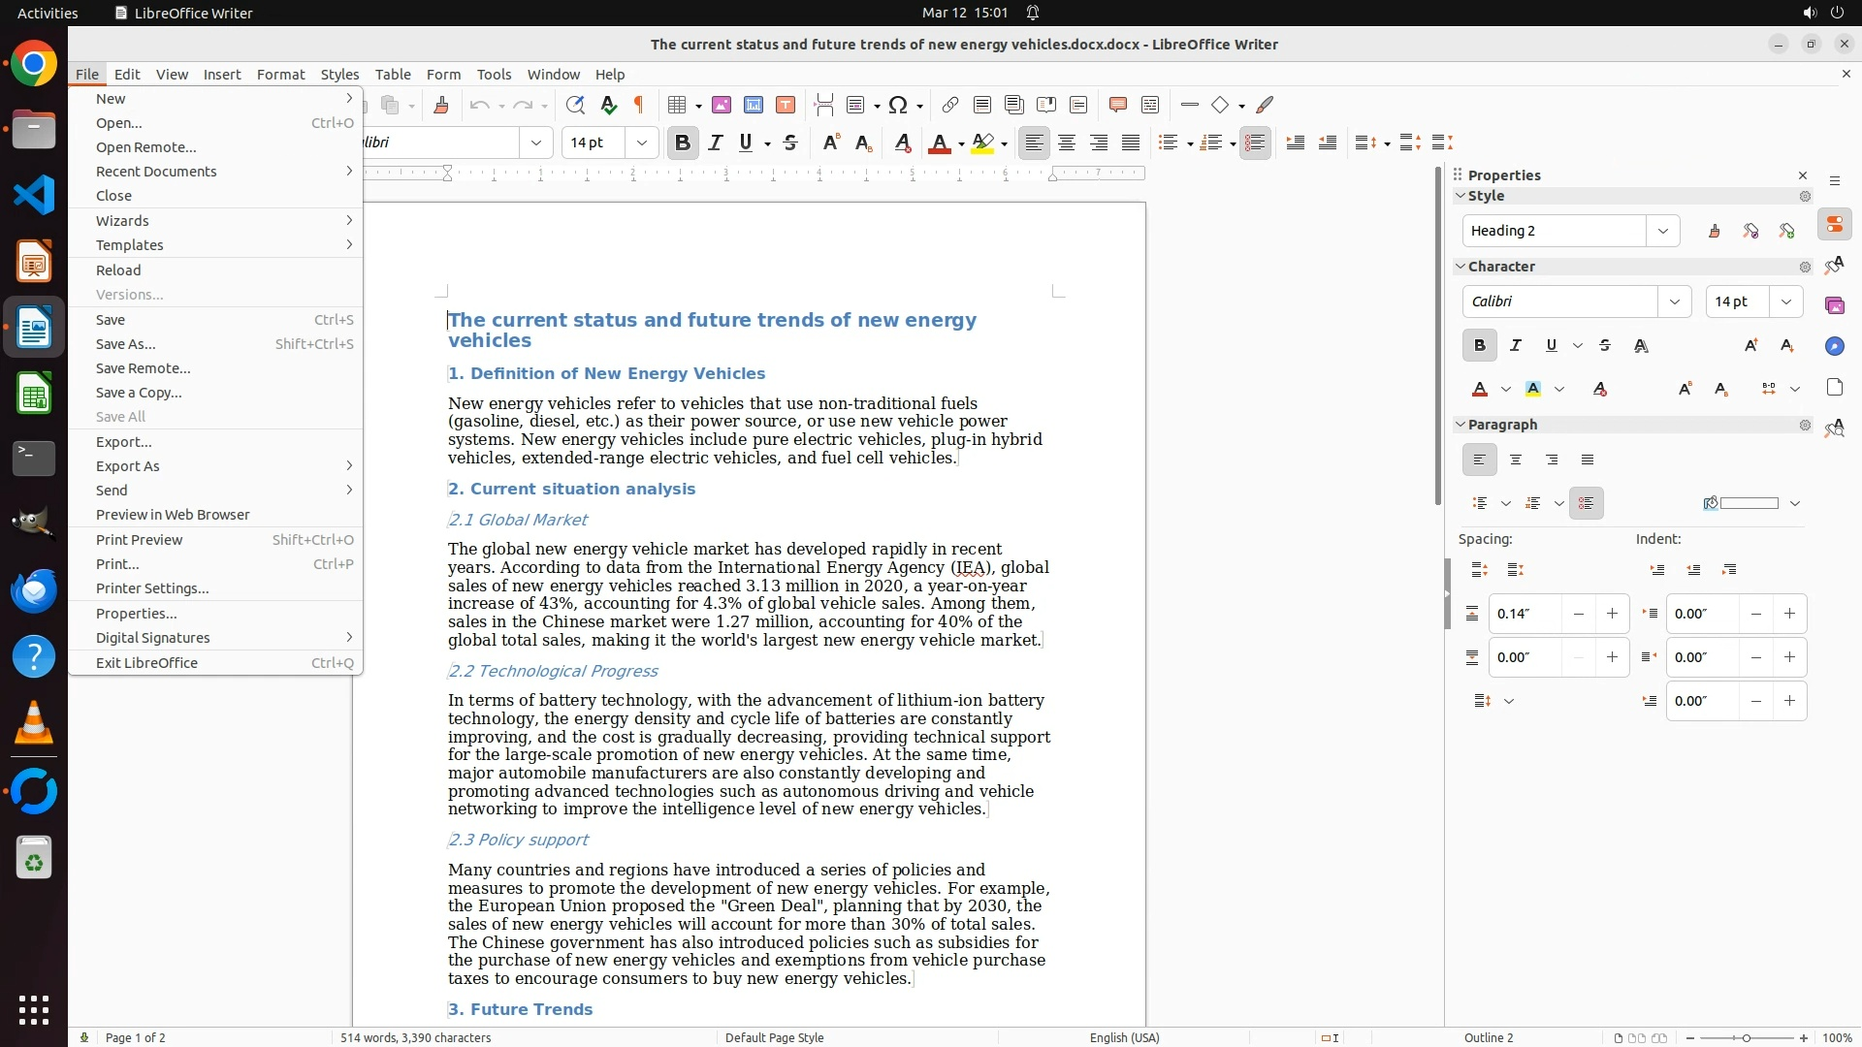
Task: Click the Print Preview menu entry
Action: coord(140,540)
